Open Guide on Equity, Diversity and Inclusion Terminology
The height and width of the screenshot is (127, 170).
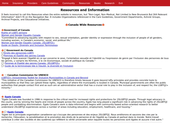(x=30, y=45)
